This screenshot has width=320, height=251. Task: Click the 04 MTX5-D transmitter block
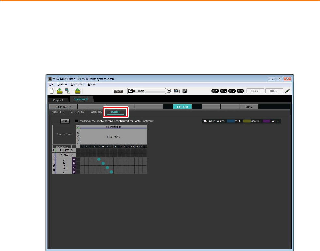tap(113, 137)
